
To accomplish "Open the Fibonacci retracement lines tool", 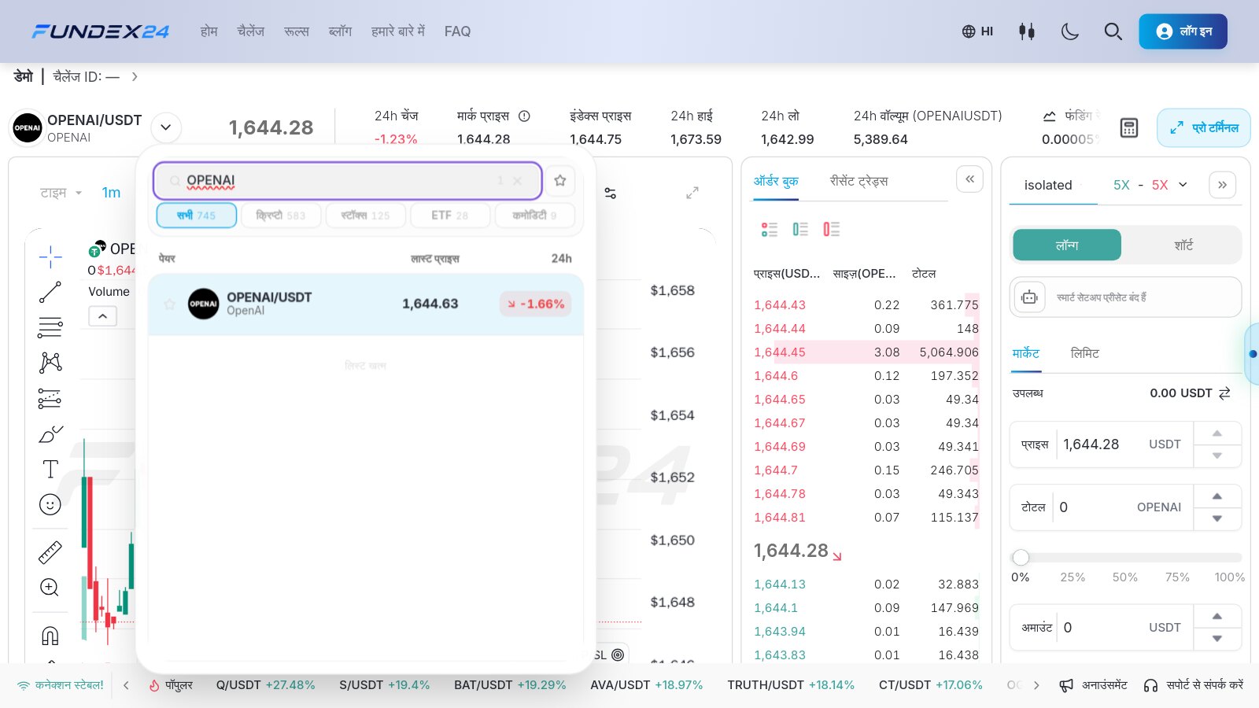I will click(50, 326).
